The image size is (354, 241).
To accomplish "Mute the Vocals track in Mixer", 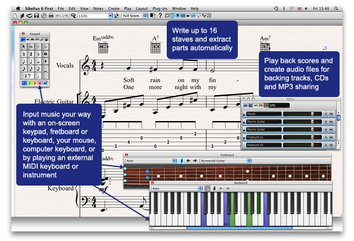I will tap(331, 114).
